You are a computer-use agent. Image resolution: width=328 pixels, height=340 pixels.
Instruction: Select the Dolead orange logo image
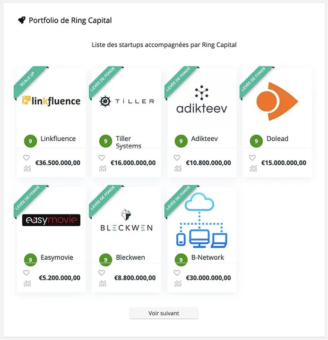277,101
